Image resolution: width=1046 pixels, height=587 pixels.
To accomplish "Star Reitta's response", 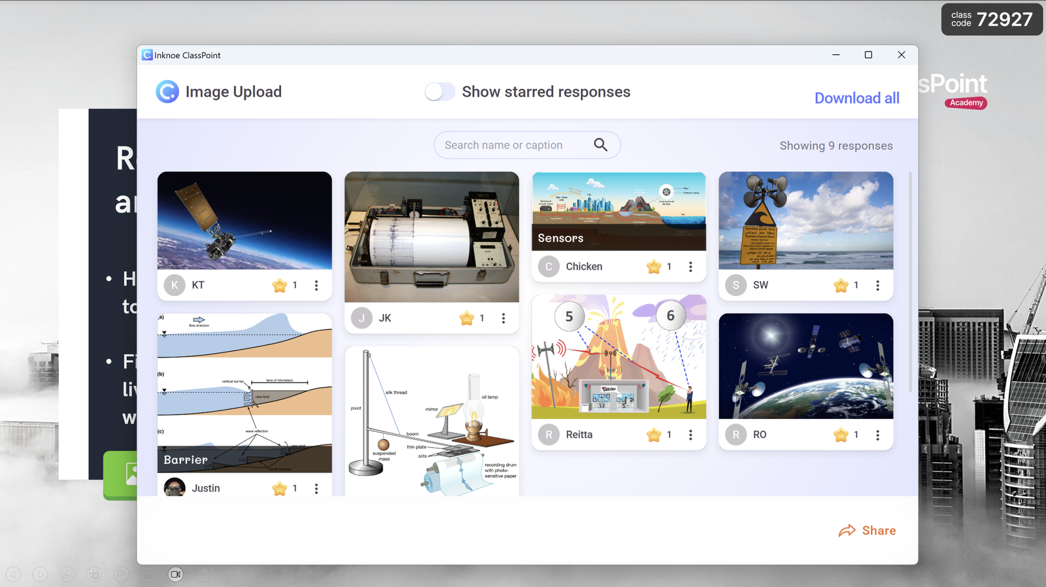I will point(654,435).
